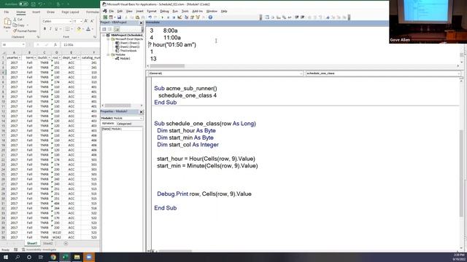Open the font name Calibri dropdown
The height and width of the screenshot is (262, 467).
click(x=70, y=21)
